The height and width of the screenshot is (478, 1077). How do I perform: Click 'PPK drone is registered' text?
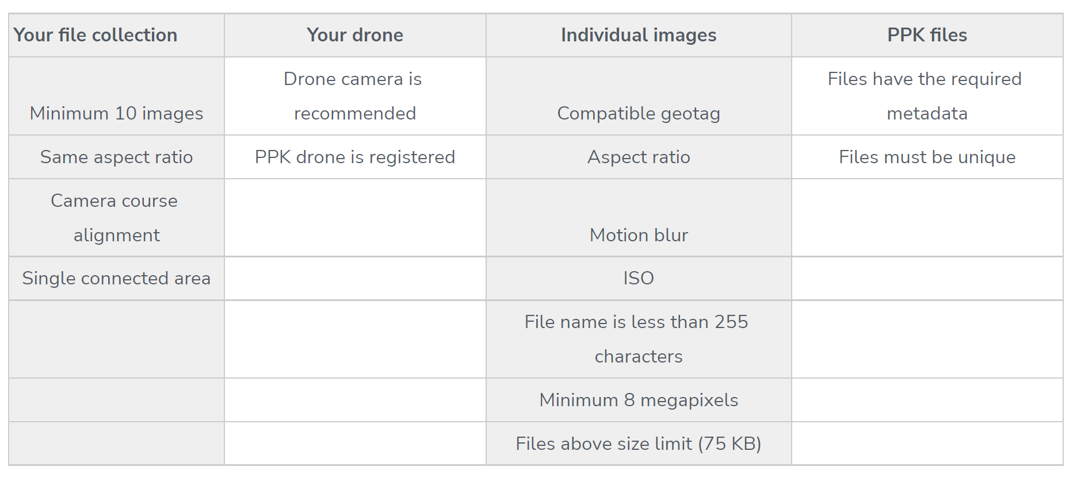click(x=354, y=157)
